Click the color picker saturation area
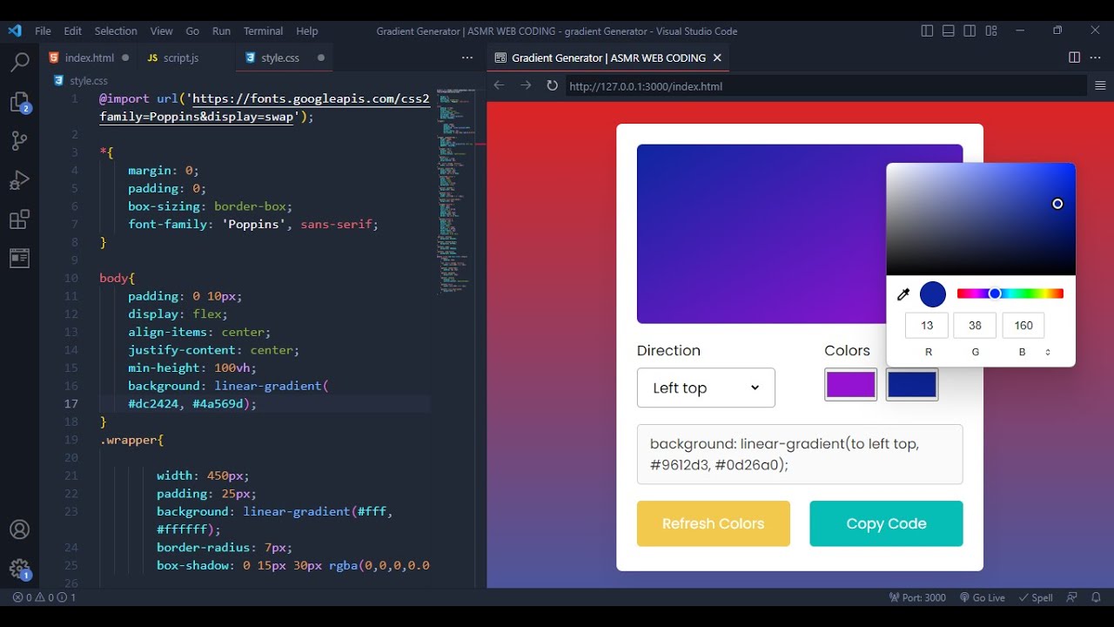 coord(981,219)
